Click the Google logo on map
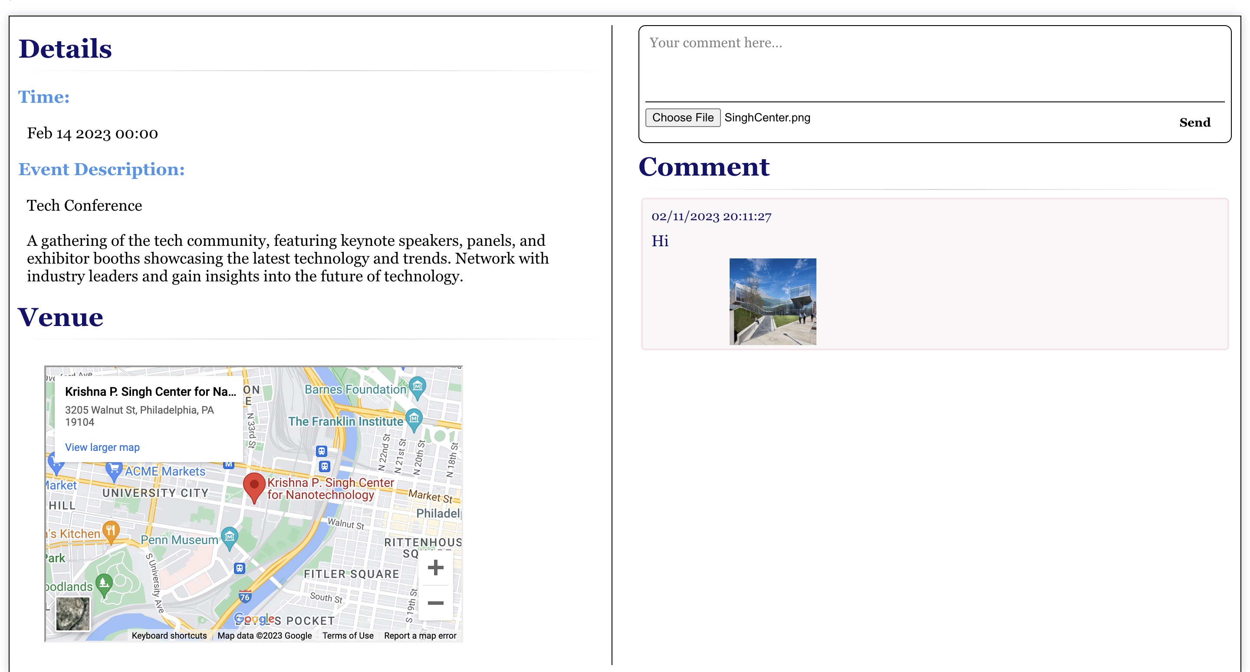This screenshot has width=1250, height=672. (254, 619)
